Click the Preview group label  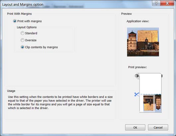(127, 14)
